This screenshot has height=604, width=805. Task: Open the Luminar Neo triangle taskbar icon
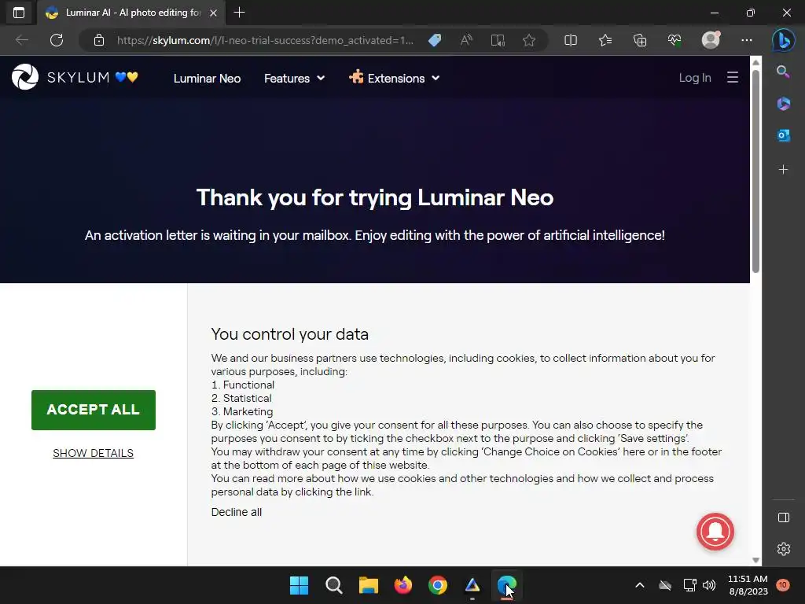click(472, 585)
